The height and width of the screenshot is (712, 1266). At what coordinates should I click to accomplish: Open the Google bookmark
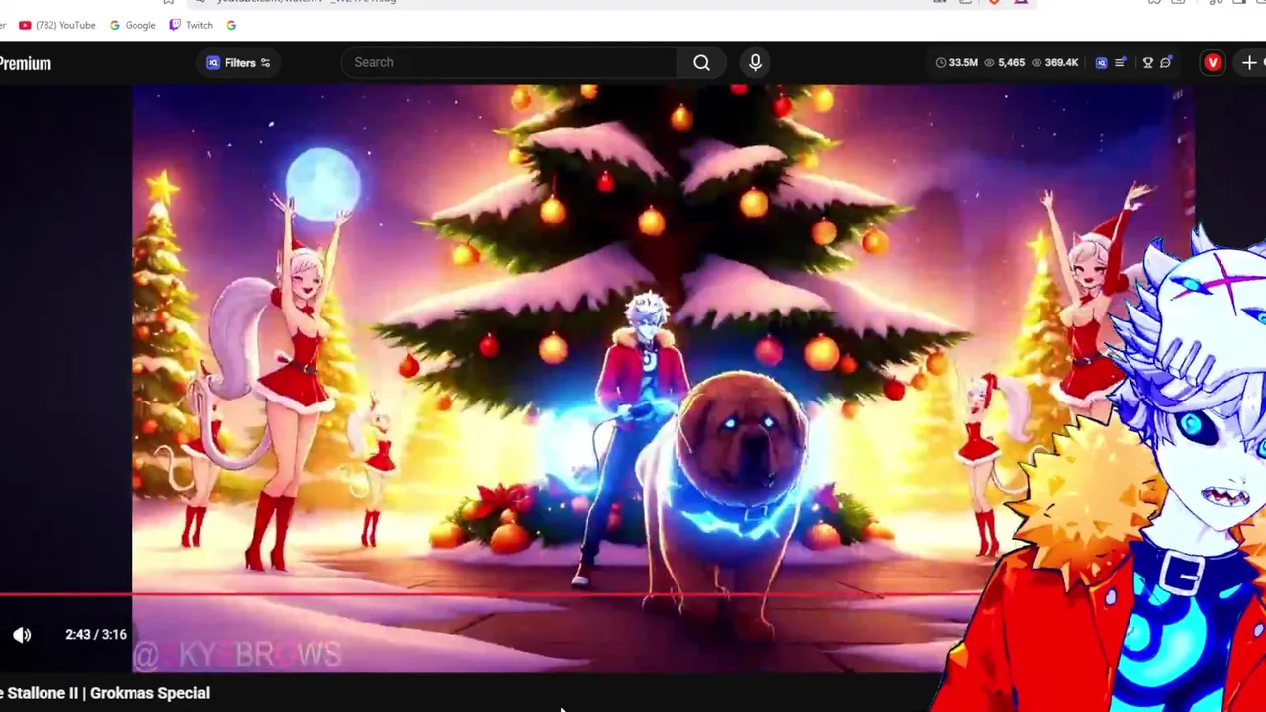click(x=133, y=25)
